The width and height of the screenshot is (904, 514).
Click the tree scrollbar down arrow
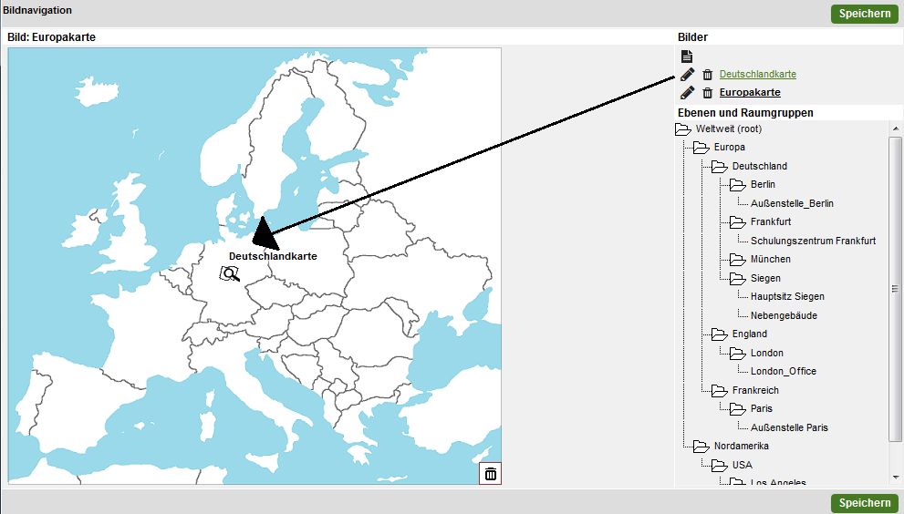coord(896,478)
